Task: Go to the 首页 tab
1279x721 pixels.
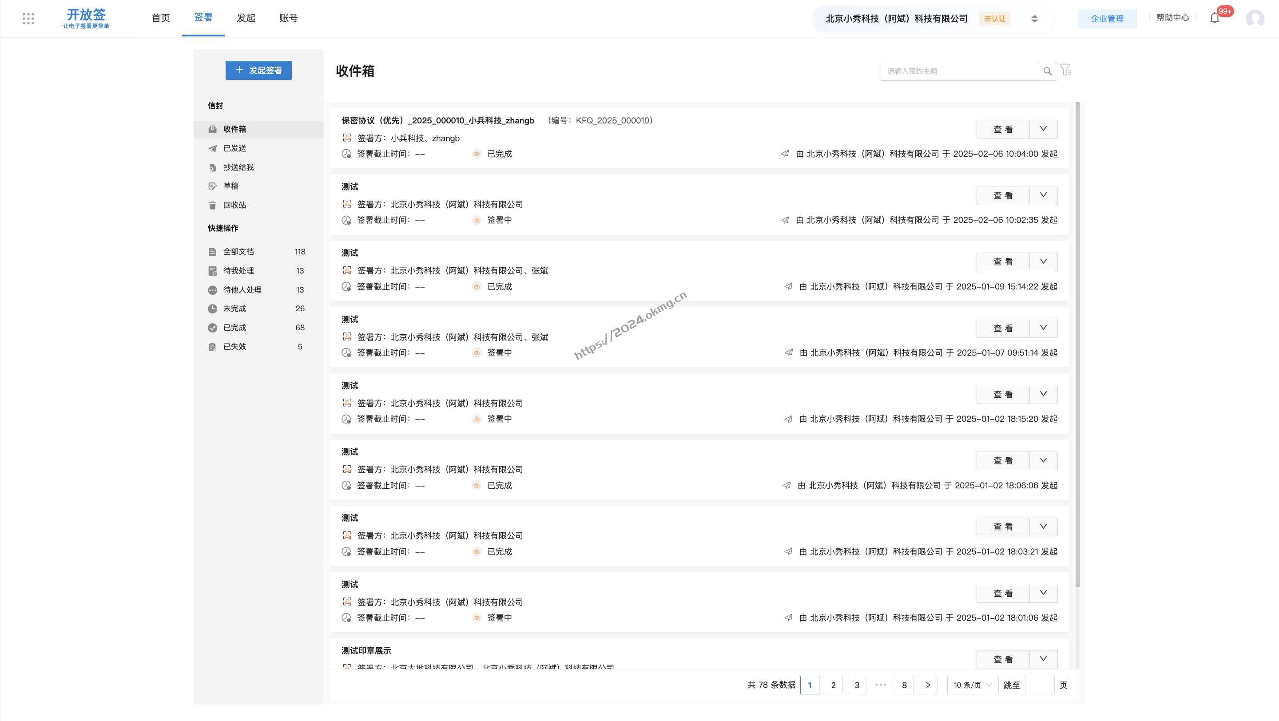Action: [x=160, y=18]
